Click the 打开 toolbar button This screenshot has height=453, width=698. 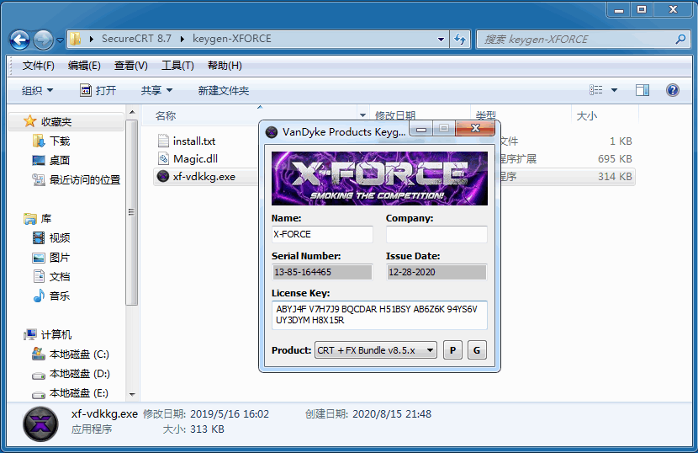pos(98,90)
